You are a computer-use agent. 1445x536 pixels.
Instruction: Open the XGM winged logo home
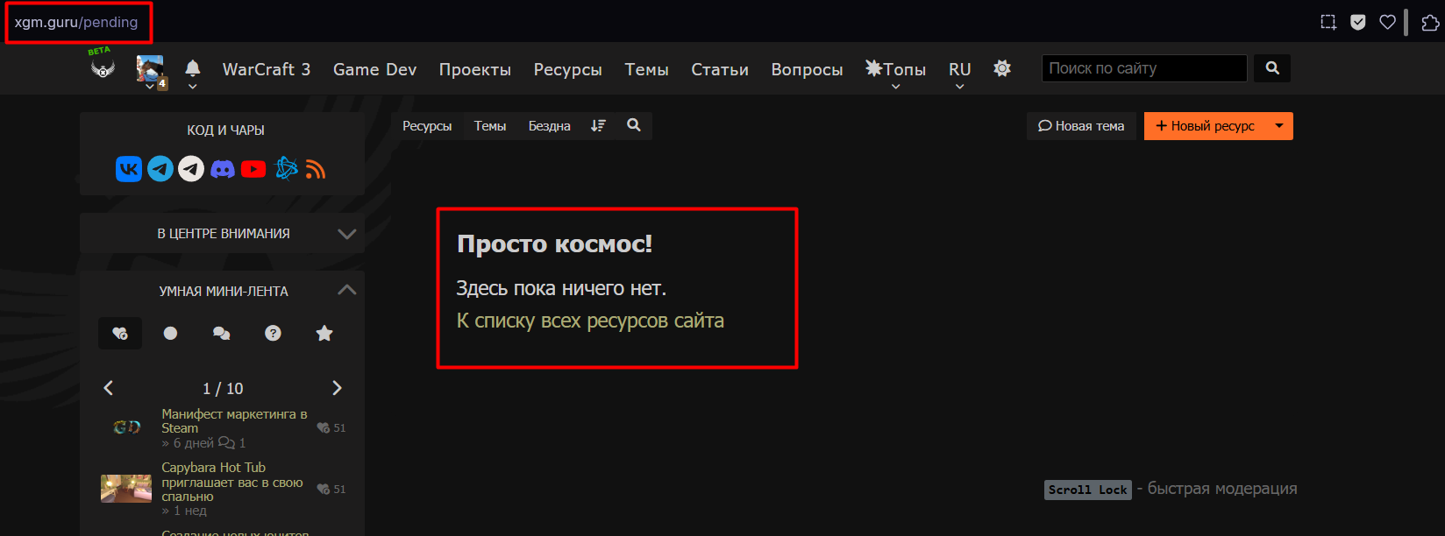point(103,68)
